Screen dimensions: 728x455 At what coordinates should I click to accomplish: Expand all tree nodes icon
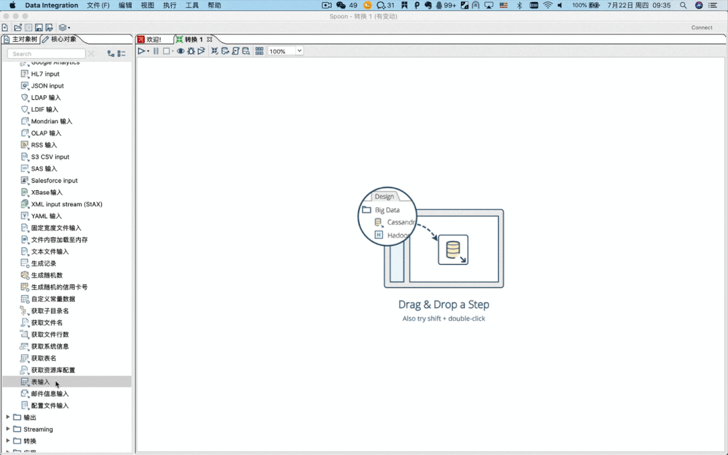click(x=111, y=54)
